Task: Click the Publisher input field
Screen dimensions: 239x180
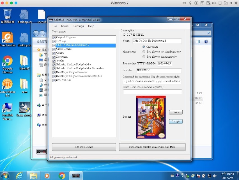Action: click(x=159, y=70)
